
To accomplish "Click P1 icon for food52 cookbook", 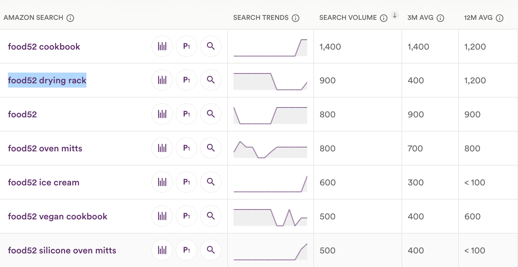I will (186, 46).
